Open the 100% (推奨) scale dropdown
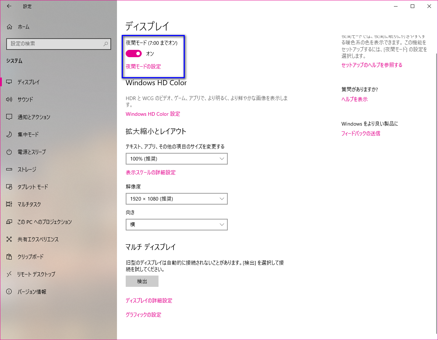The image size is (438, 340). 176,159
